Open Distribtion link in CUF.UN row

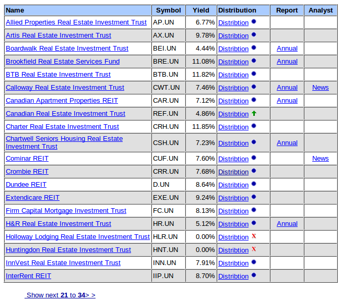click(233, 159)
